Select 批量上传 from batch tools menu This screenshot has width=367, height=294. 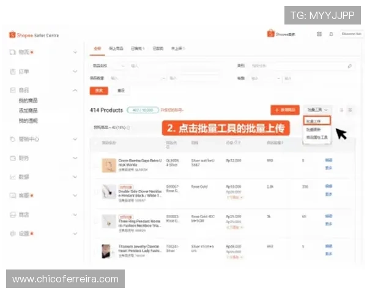pyautogui.click(x=317, y=121)
